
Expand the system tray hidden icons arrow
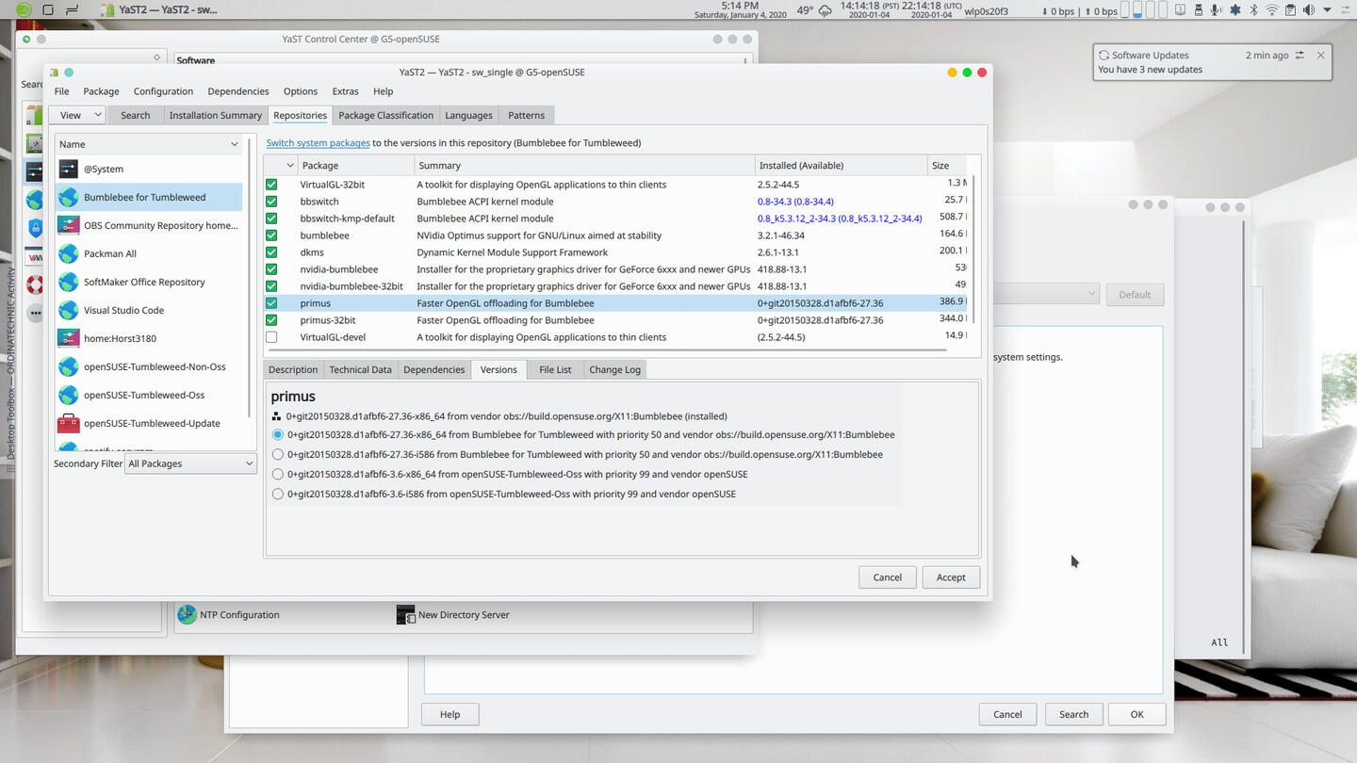click(1325, 10)
